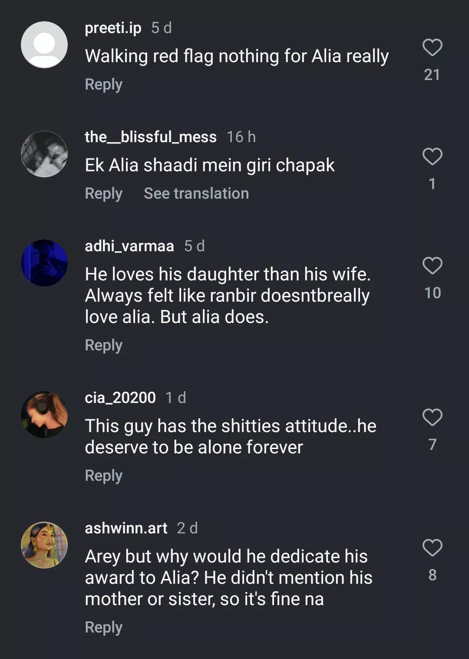The height and width of the screenshot is (659, 469).
Task: See translation of the Hindi comment
Action: pos(196,193)
